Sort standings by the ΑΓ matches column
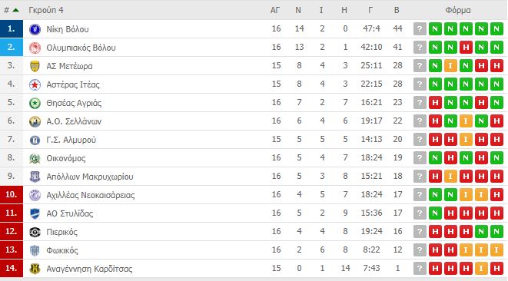The height and width of the screenshot is (281, 508). [275, 10]
